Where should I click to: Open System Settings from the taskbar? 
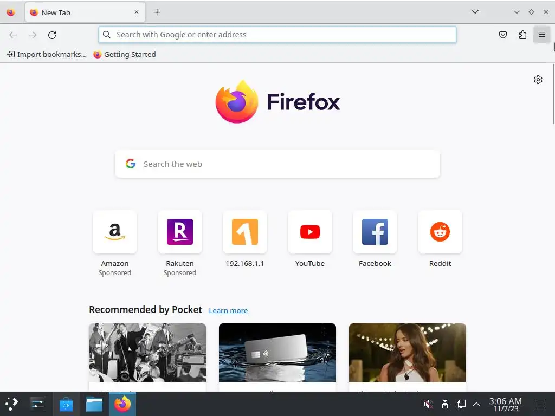[37, 404]
